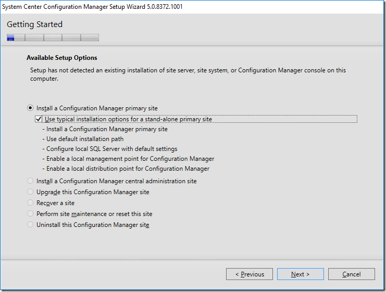
Task: Click the Setup Wizard window title text
Action: tap(92, 7)
